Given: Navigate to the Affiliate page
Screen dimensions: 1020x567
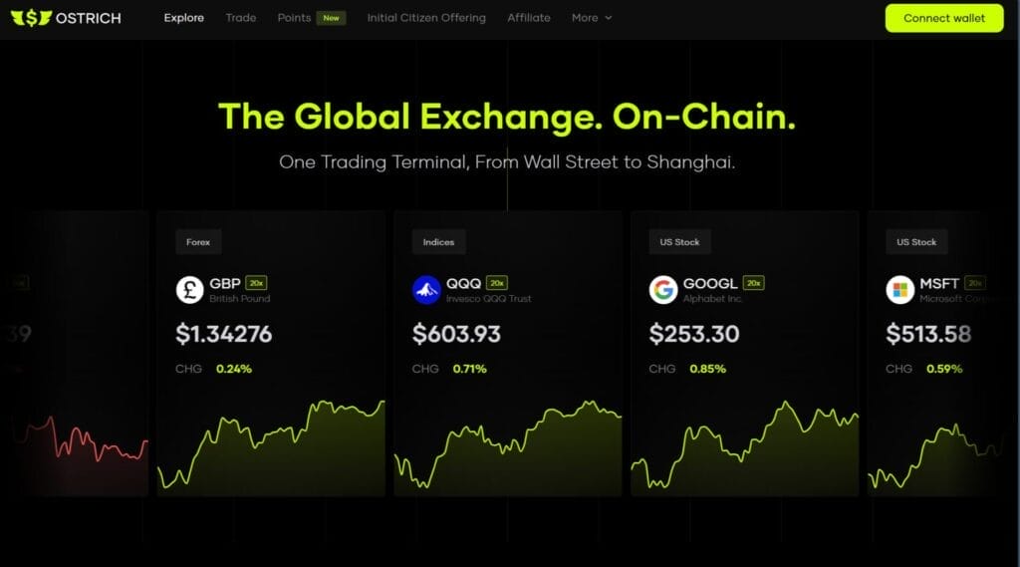Looking at the screenshot, I should [x=529, y=18].
